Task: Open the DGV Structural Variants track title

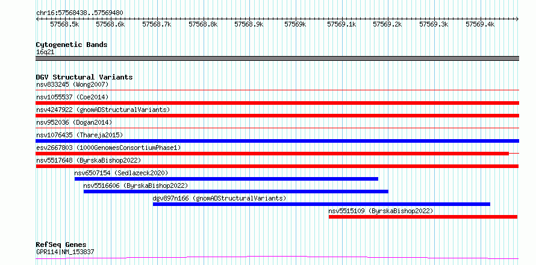Action: point(84,77)
